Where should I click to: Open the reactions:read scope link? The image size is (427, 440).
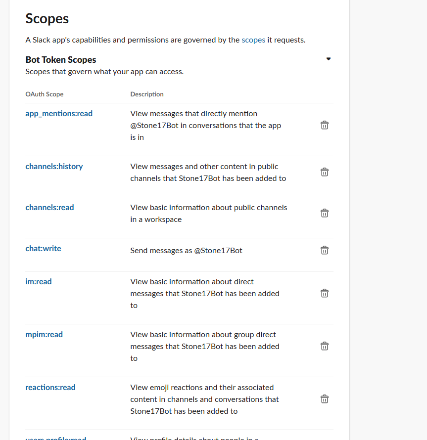[50, 387]
